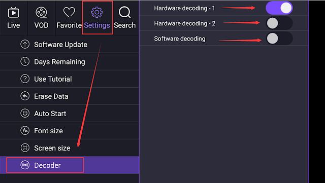Disable the Hardware decoding - 1 toggle
This screenshot has width=325, height=183.
click(x=279, y=8)
